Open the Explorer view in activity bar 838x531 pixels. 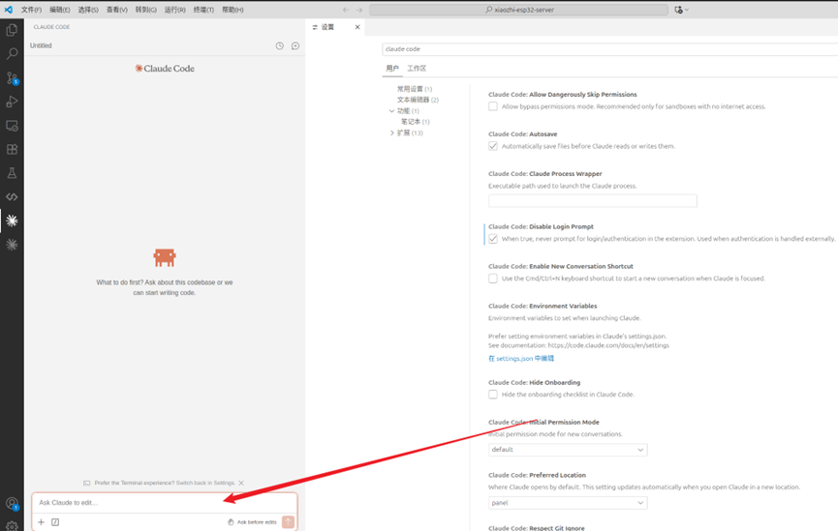[x=12, y=30]
